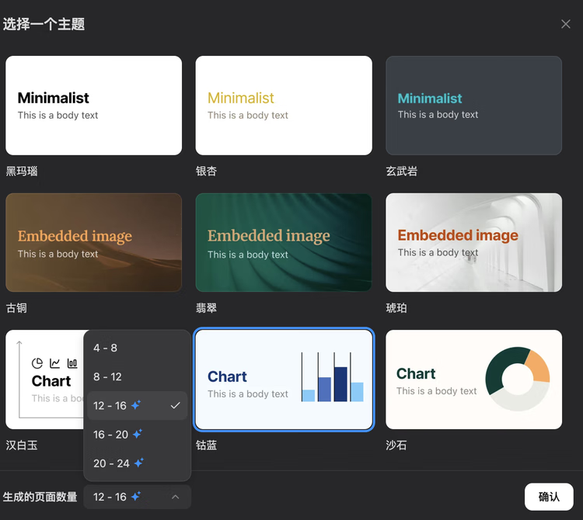Choose the dark 玄武岩 theme

point(473,106)
